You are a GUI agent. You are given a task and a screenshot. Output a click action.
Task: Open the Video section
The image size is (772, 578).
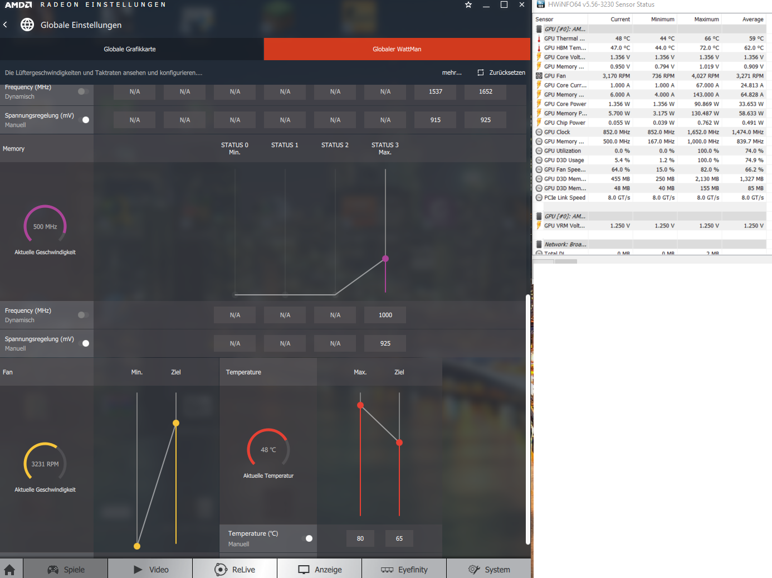point(150,570)
